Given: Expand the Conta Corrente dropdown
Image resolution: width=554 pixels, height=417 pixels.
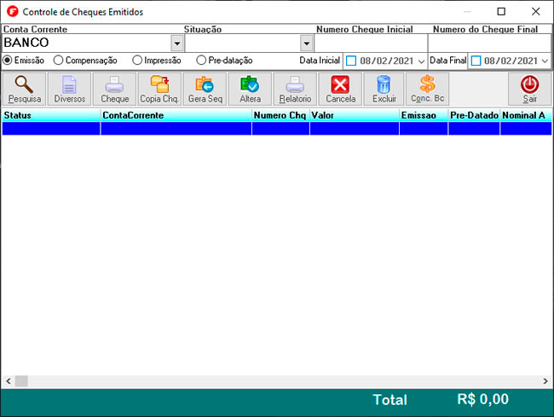Looking at the screenshot, I should pyautogui.click(x=176, y=43).
